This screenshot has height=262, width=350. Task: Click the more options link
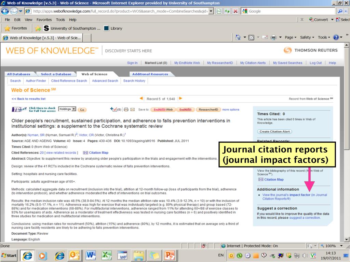231,110
